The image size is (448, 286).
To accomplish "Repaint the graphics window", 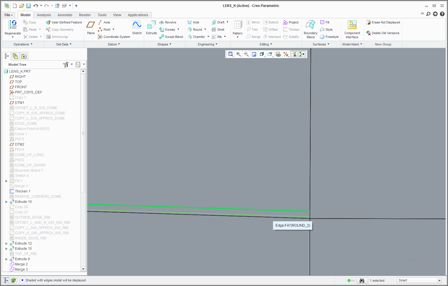I will point(254,54).
